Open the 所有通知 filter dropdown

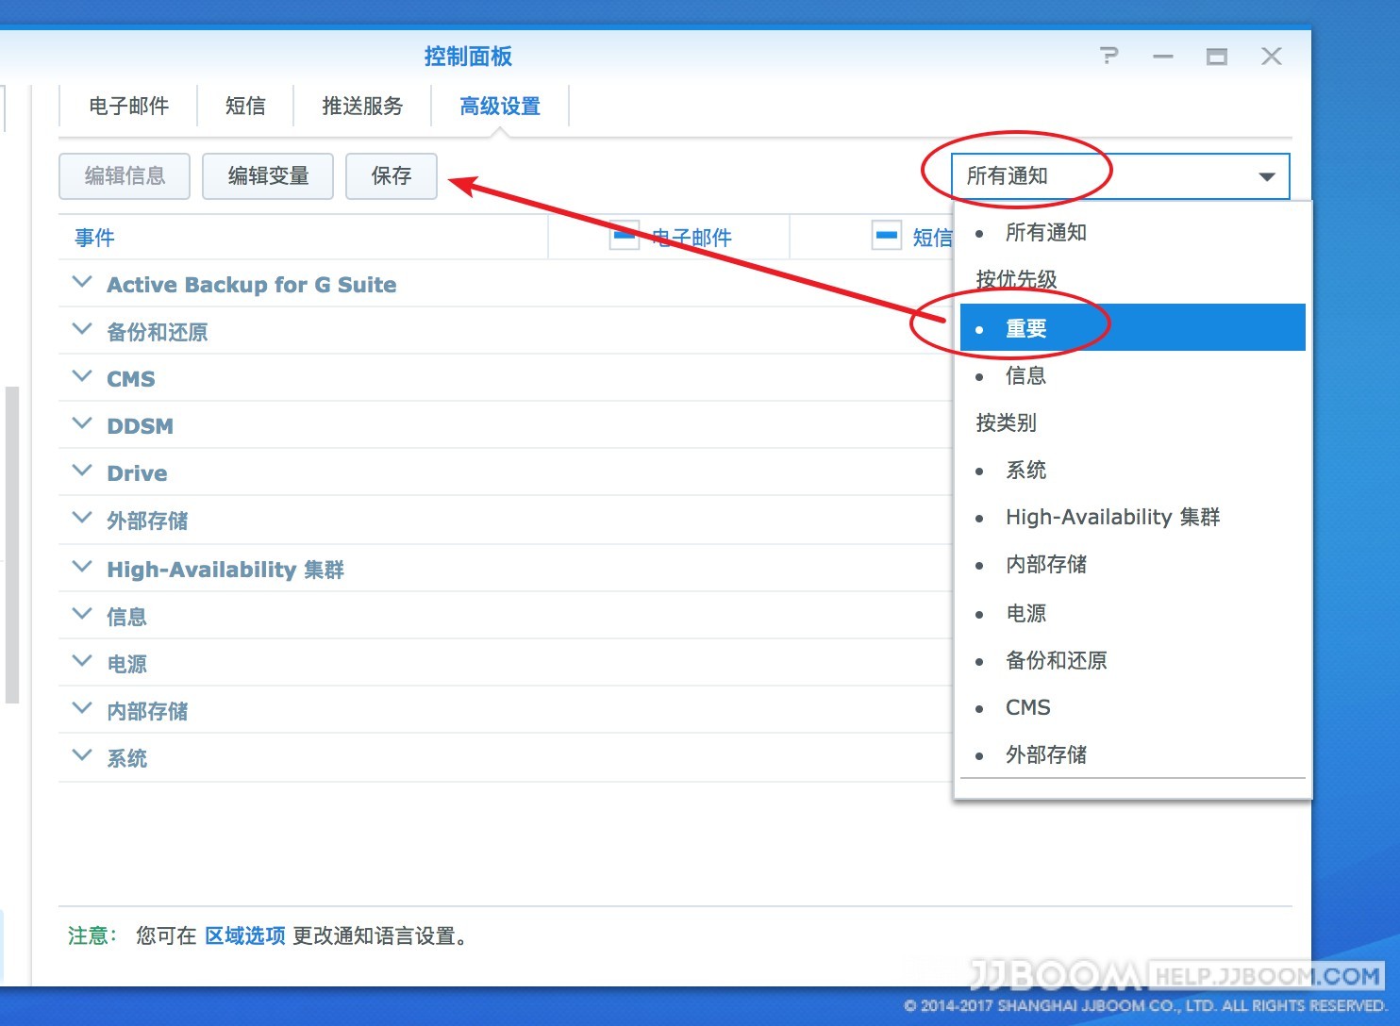1120,176
